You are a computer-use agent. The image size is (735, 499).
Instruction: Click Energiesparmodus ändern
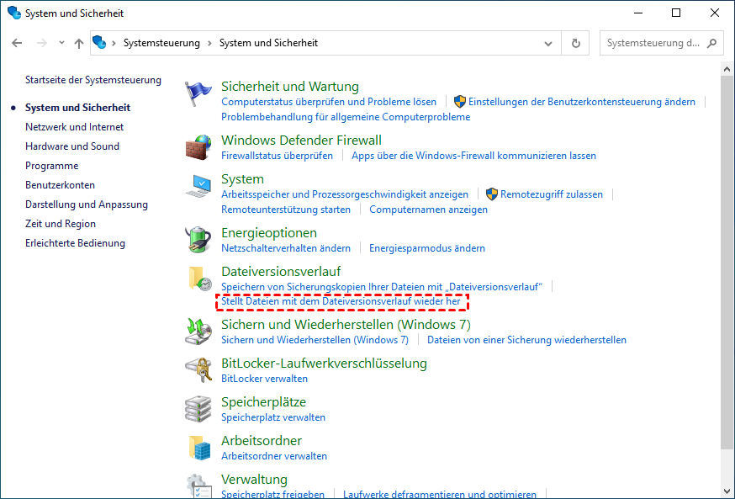pos(427,248)
